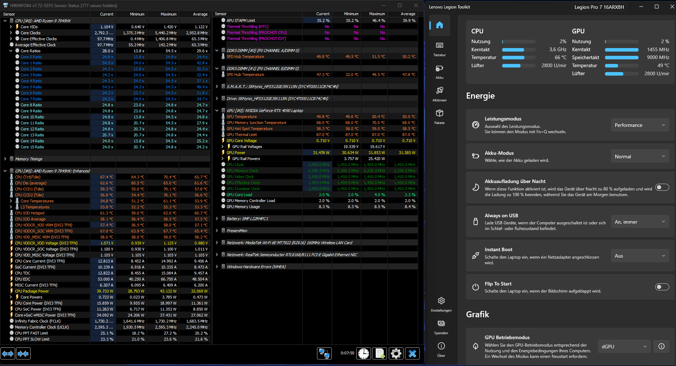676x366 pixels.
Task: Open the Spenden page in the sidebar
Action: (x=441, y=327)
